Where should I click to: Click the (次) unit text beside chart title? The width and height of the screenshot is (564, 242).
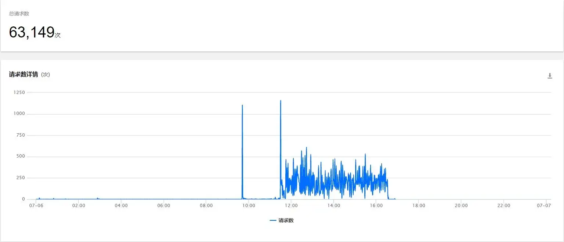[x=45, y=75]
